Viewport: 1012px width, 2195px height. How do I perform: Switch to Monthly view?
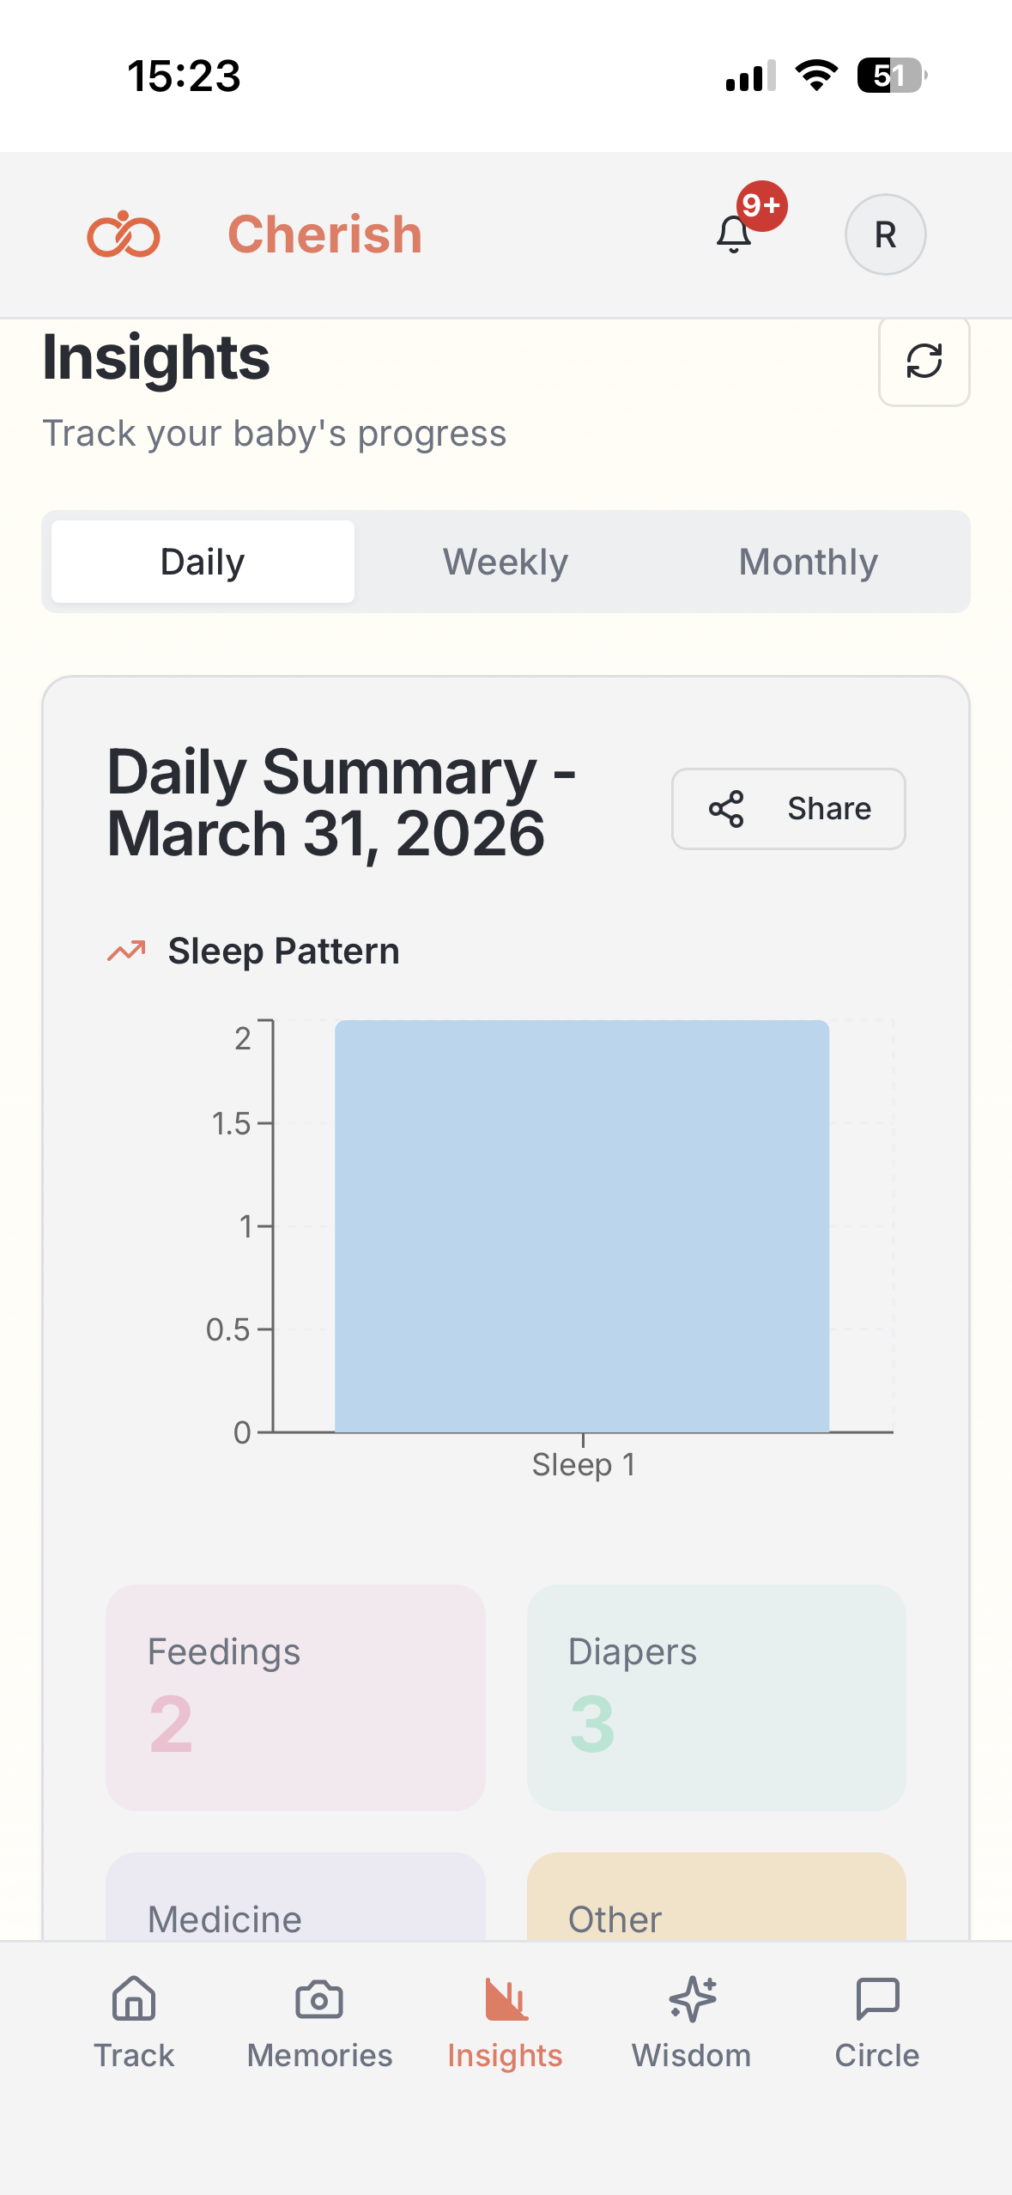coord(808,562)
